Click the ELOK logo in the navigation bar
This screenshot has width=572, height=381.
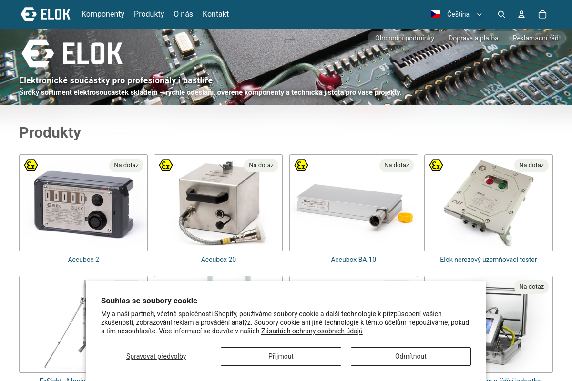click(x=46, y=14)
